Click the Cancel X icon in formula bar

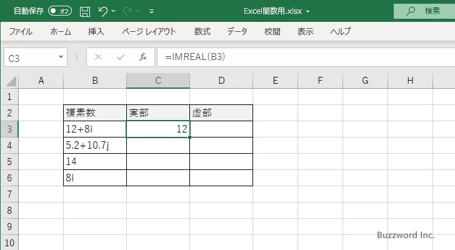(98, 57)
